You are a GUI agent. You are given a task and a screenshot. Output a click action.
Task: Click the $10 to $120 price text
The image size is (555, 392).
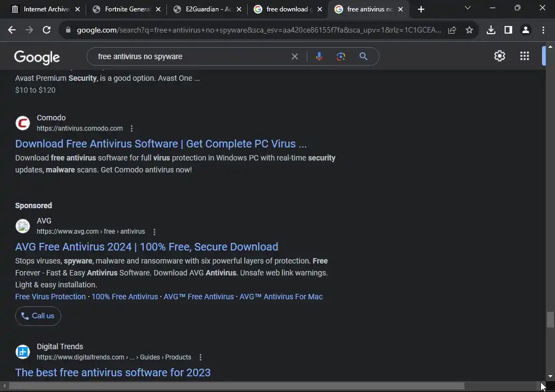[x=35, y=90]
